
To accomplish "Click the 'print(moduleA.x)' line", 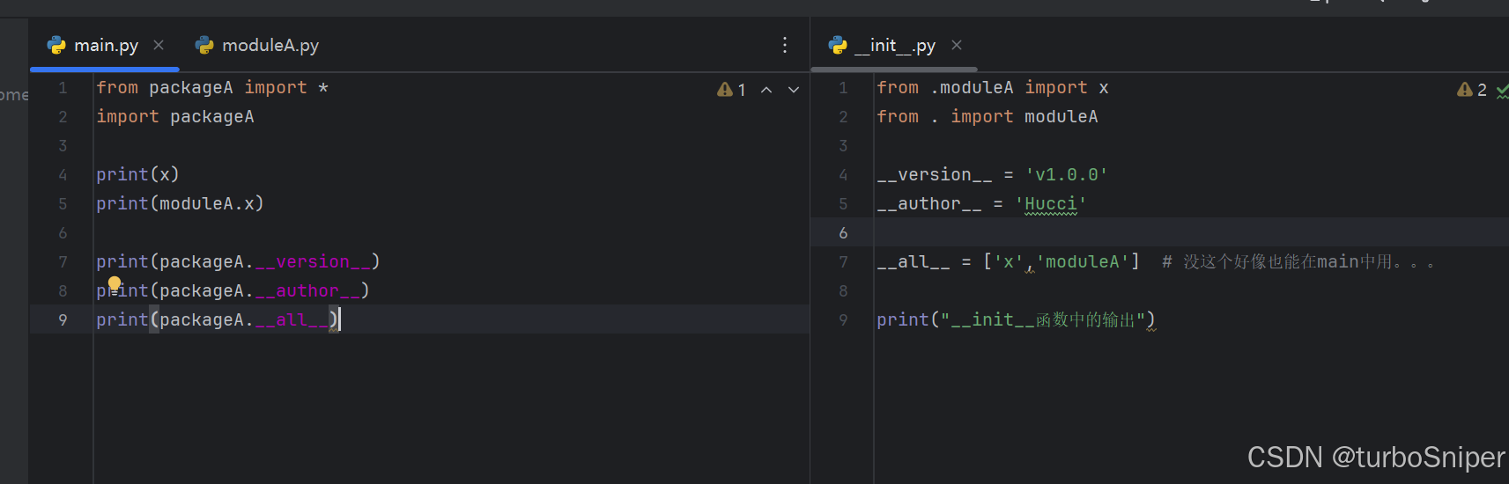I will point(180,204).
